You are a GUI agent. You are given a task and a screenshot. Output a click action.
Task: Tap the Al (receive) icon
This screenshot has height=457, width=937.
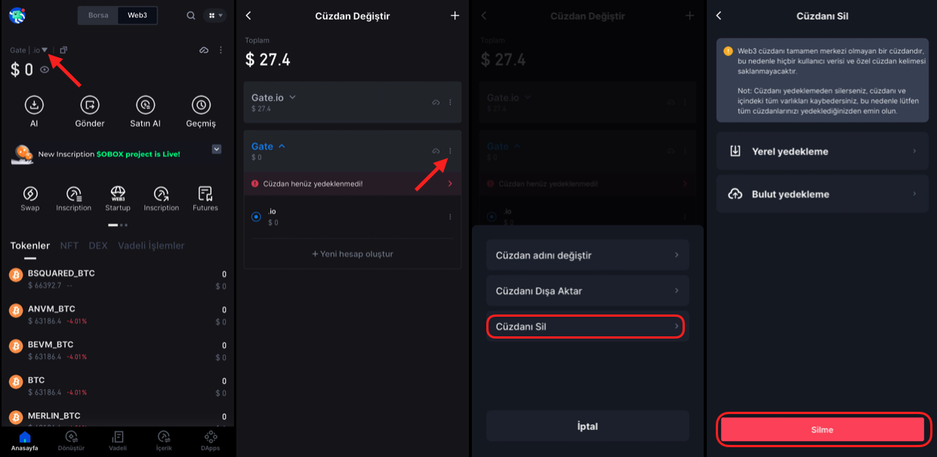click(x=34, y=106)
